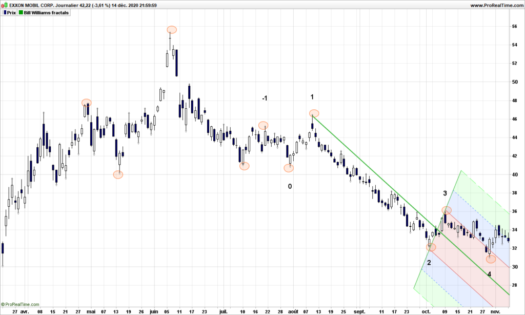Click the 54 price axis label
The image size is (525, 315).
[514, 45]
